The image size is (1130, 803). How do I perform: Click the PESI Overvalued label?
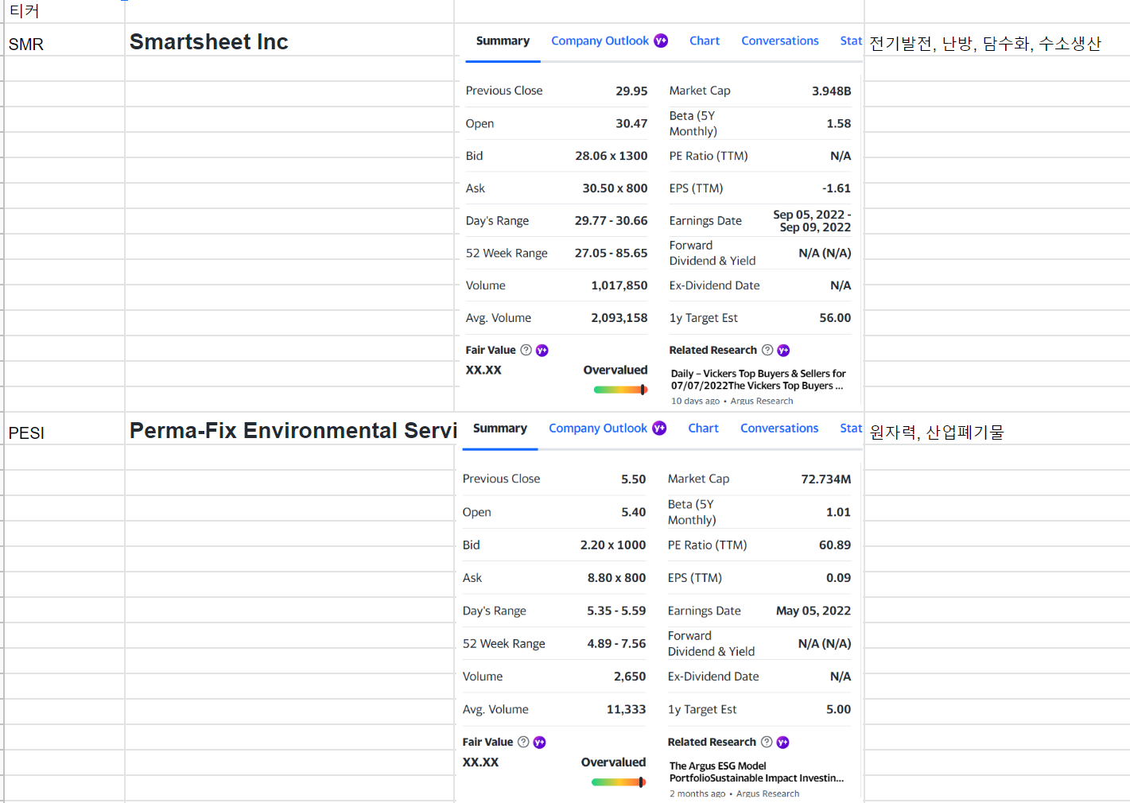pyautogui.click(x=613, y=762)
